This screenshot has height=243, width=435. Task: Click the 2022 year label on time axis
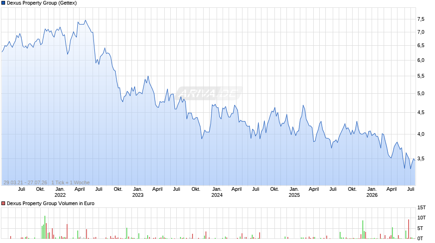click(60, 195)
